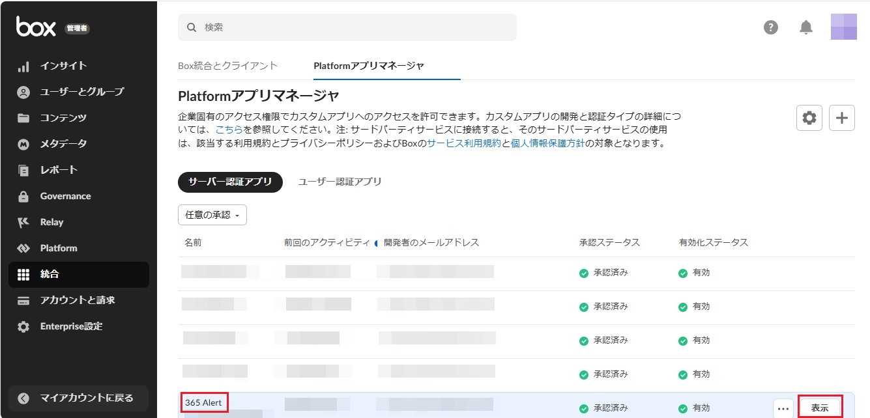Select the ユーザー認証アプリ tab

[x=340, y=182]
